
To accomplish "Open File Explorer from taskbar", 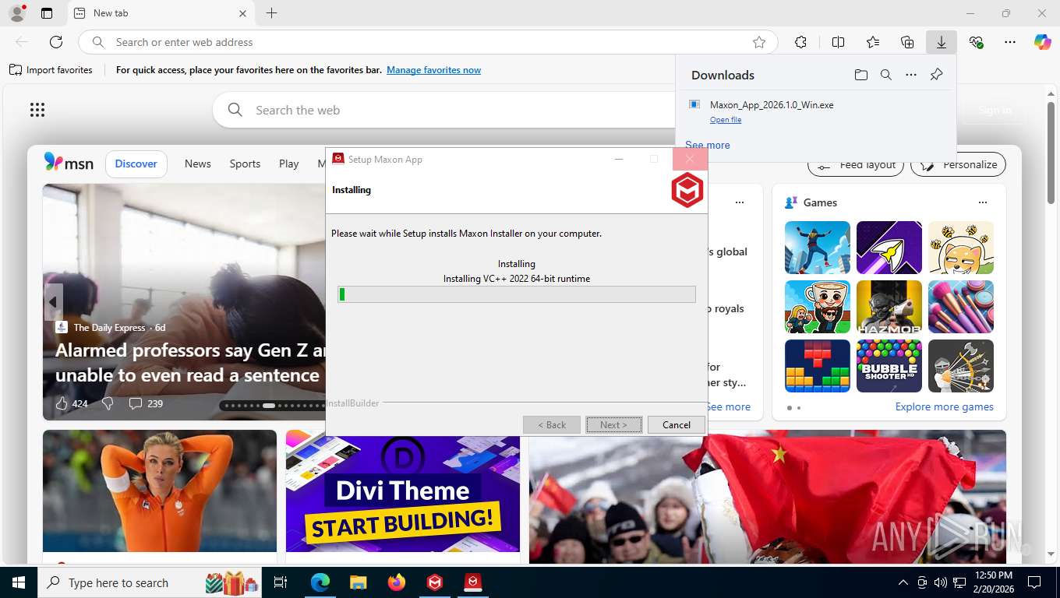I will (x=358, y=582).
